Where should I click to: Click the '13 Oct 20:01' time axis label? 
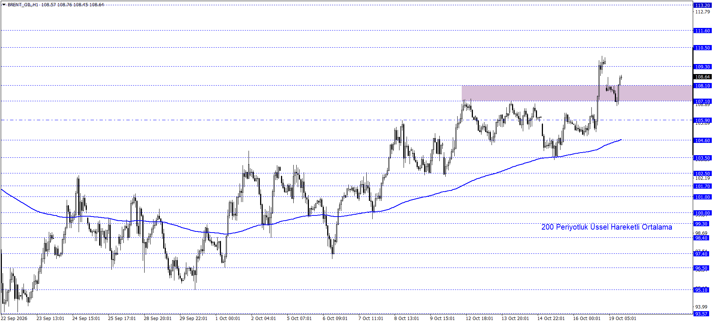point(515,318)
